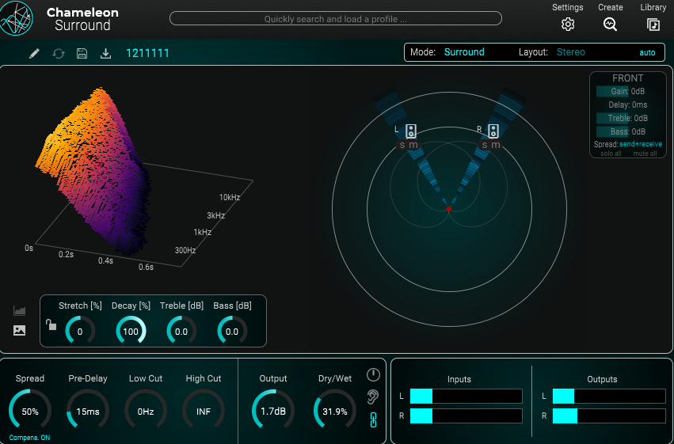Click the Library label
Viewport: 674px width, 444px height.
pos(653,7)
